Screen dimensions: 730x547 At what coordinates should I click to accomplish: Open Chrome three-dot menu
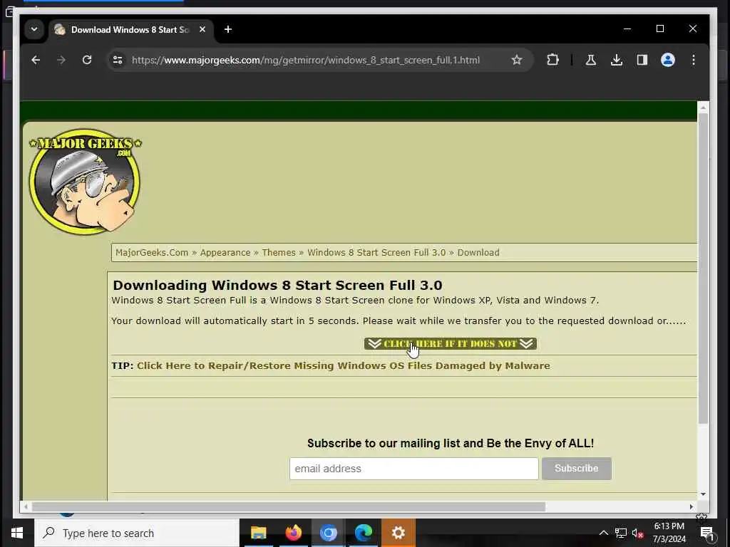(x=693, y=60)
